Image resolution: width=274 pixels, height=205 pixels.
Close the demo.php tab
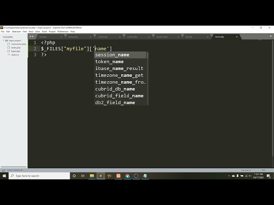pyautogui.click(x=90, y=37)
